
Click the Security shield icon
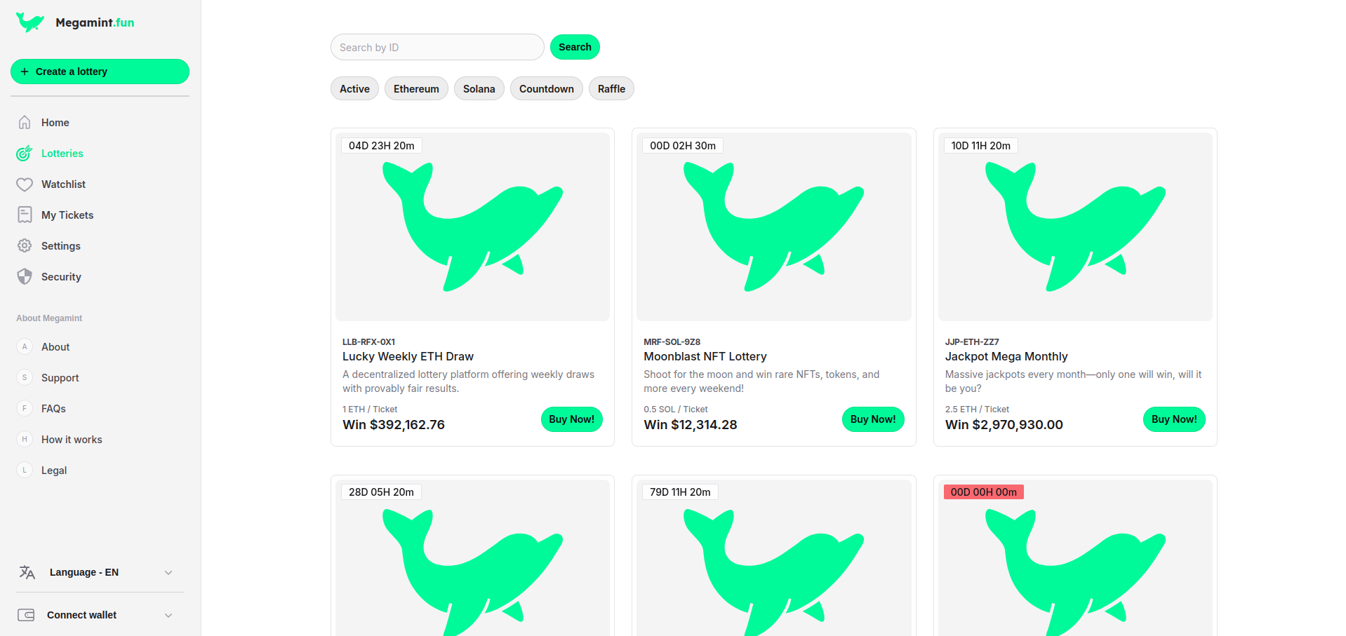[25, 277]
